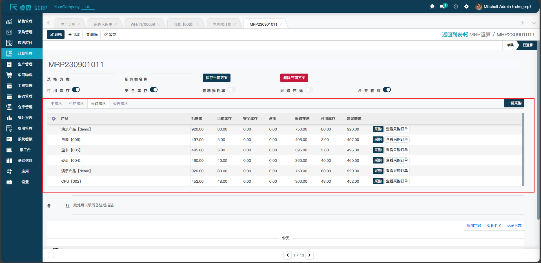Disable the 安全库存 switch

[154, 90]
